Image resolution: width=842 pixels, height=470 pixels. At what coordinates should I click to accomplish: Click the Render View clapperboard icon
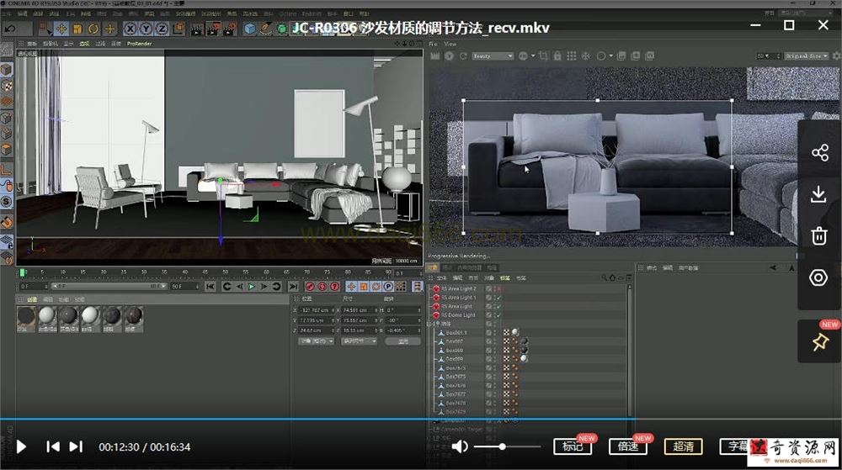(197, 29)
